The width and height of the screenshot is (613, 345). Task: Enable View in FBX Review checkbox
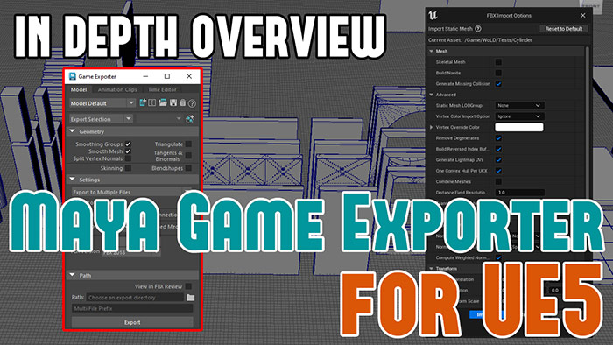(x=188, y=286)
